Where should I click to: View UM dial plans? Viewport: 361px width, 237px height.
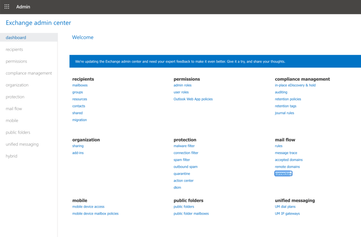click(285, 206)
